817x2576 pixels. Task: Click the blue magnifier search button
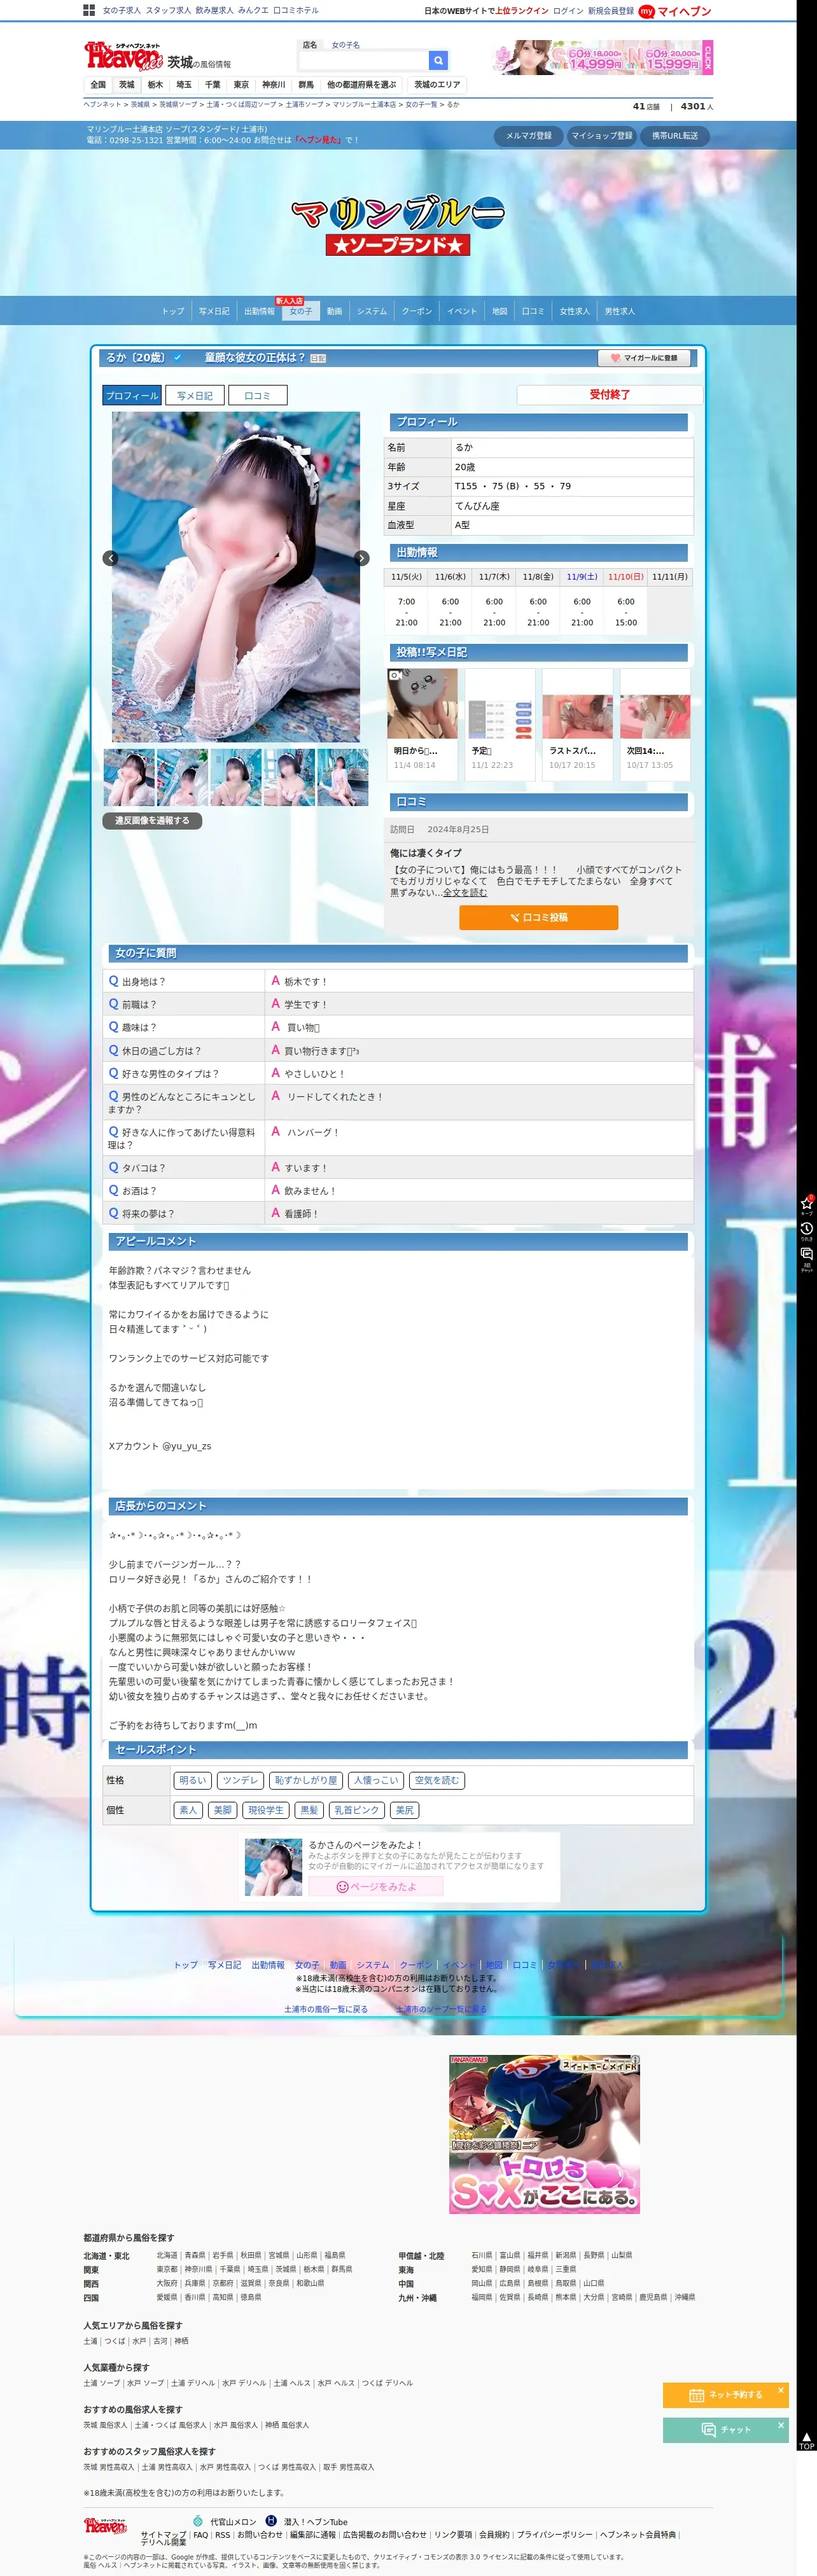pos(438,61)
